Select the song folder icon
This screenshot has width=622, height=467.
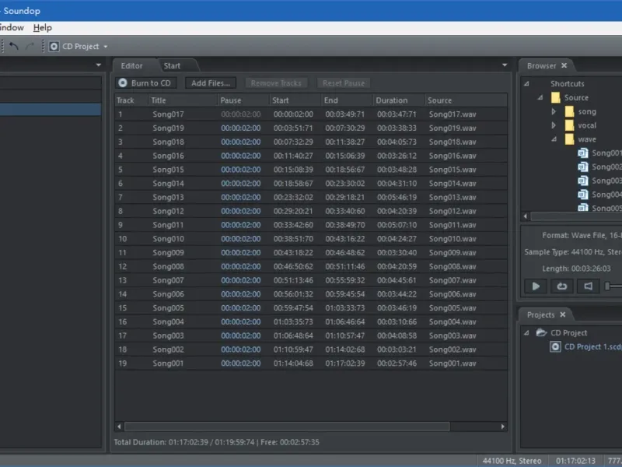(569, 111)
